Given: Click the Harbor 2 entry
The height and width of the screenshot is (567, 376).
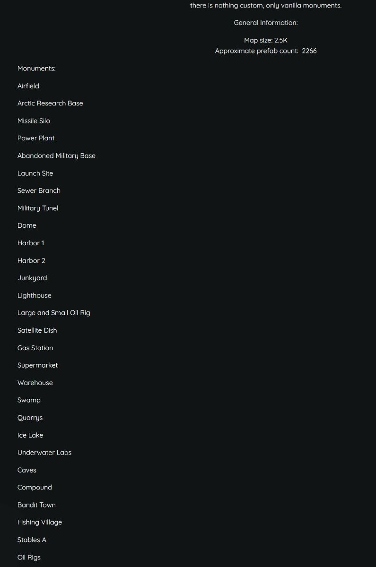Looking at the screenshot, I should pyautogui.click(x=31, y=260).
